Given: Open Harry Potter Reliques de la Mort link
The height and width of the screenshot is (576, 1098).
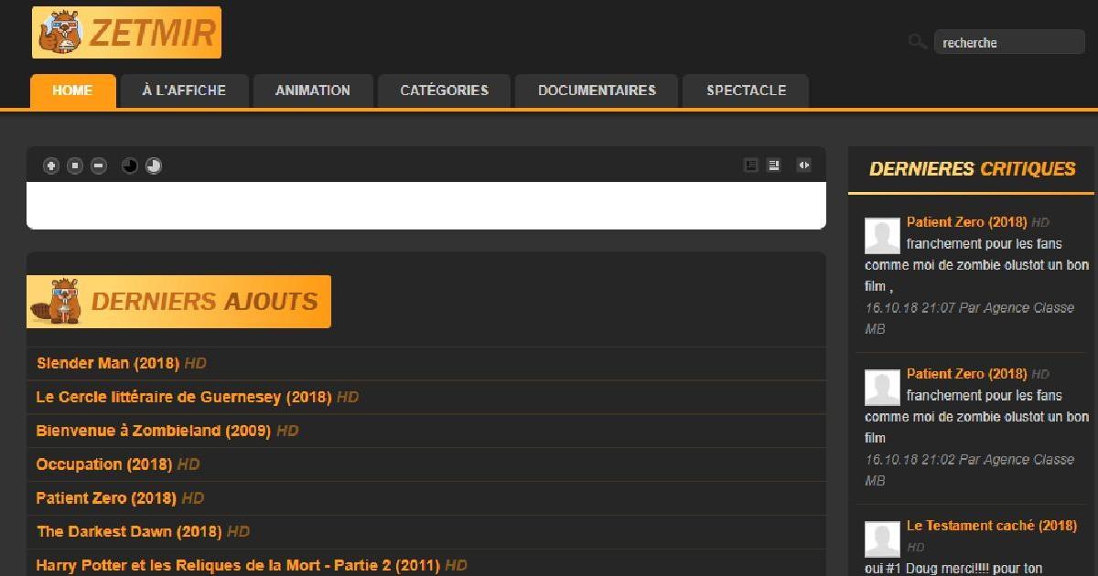Looking at the screenshot, I should 238,565.
